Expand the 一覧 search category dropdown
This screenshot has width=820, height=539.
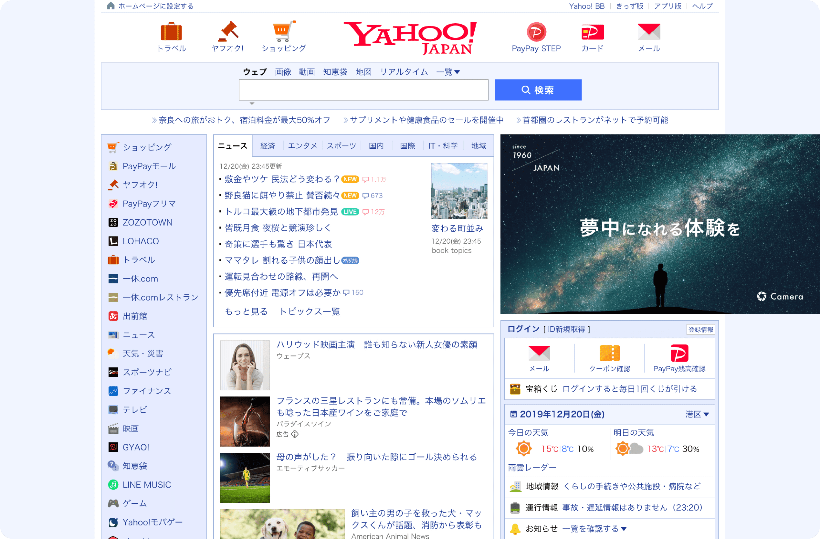pos(448,72)
